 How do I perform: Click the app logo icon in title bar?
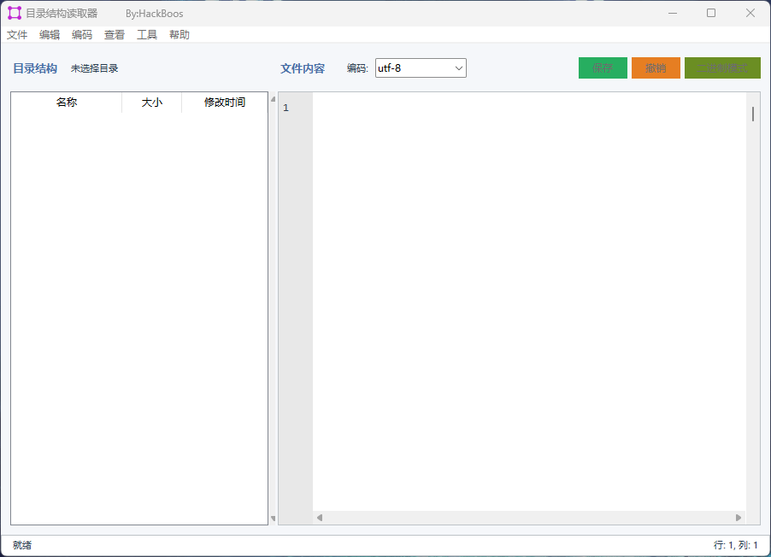[x=15, y=13]
